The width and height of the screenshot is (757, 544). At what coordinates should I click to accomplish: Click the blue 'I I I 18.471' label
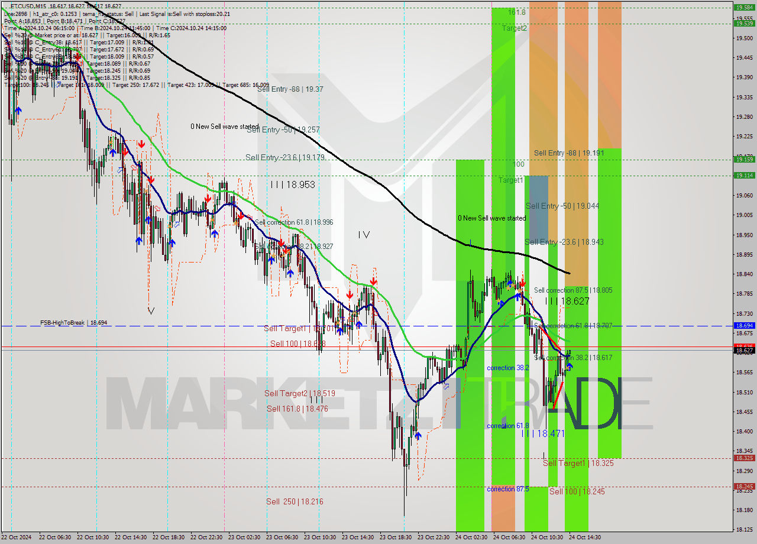544,433
